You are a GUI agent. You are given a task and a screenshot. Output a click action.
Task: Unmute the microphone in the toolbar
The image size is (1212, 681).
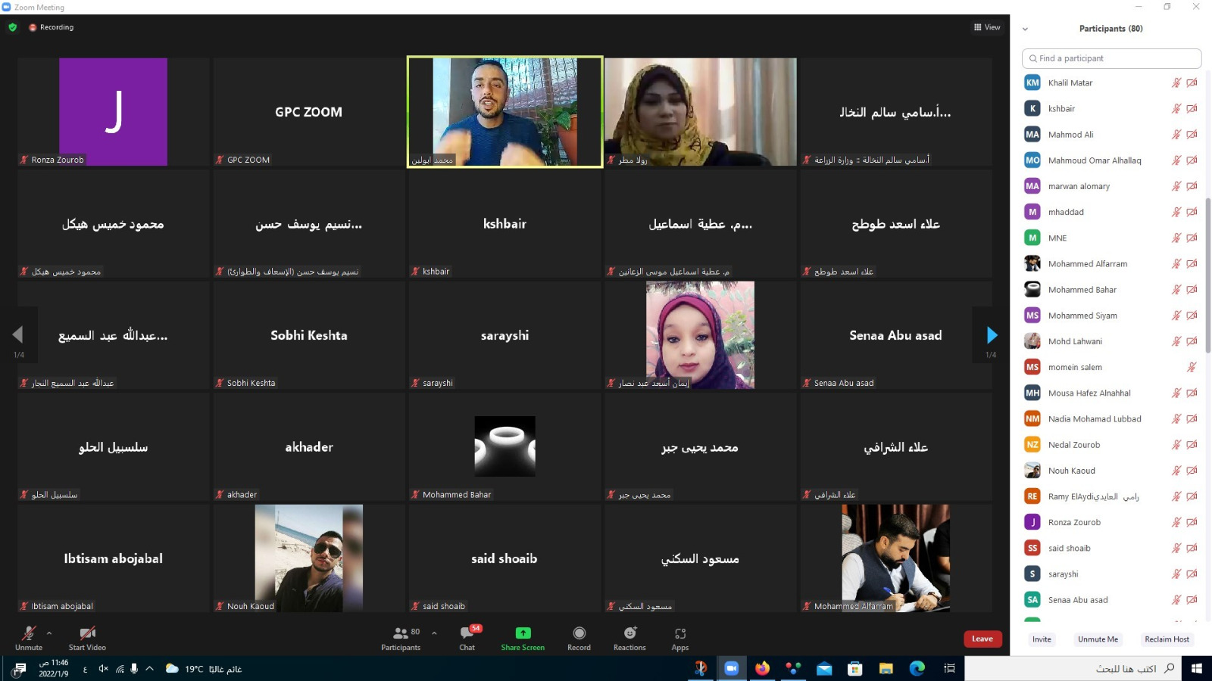(x=29, y=633)
